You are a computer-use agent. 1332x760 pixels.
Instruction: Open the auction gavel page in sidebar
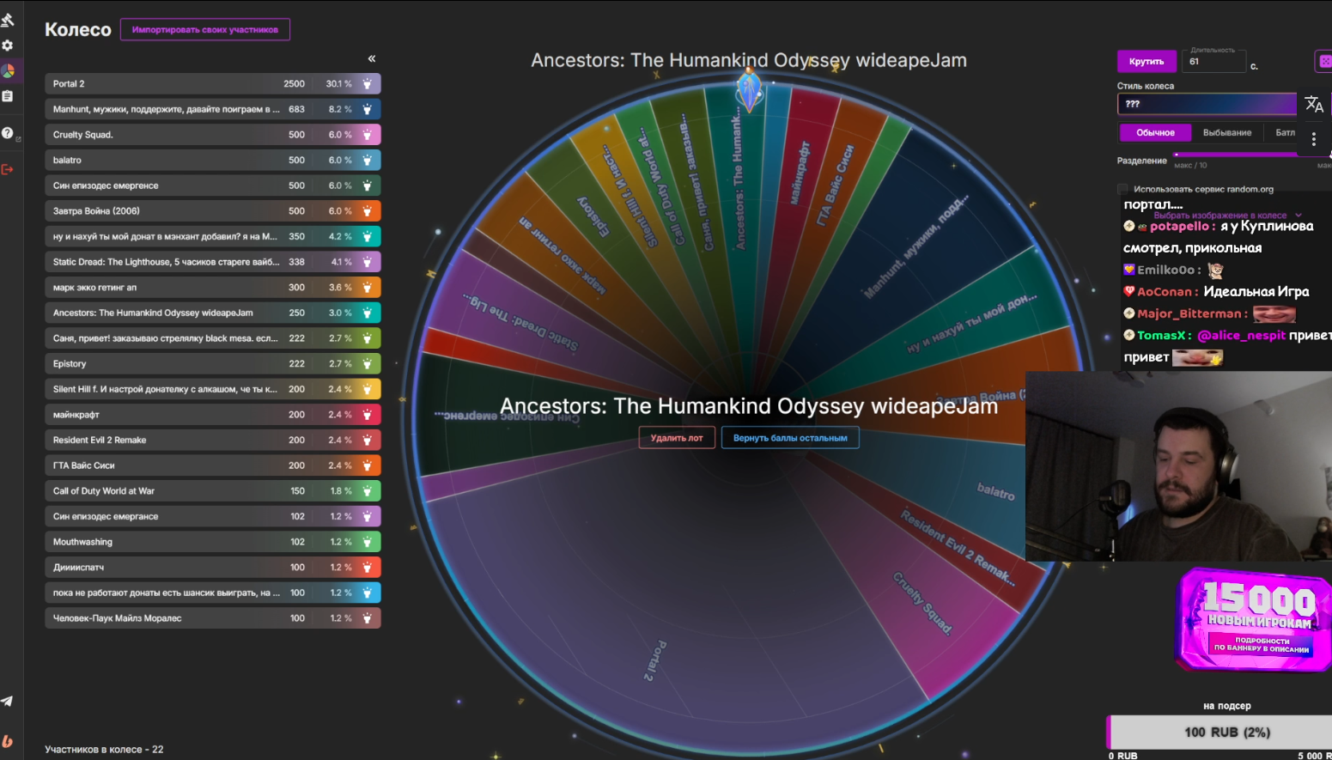(x=8, y=19)
